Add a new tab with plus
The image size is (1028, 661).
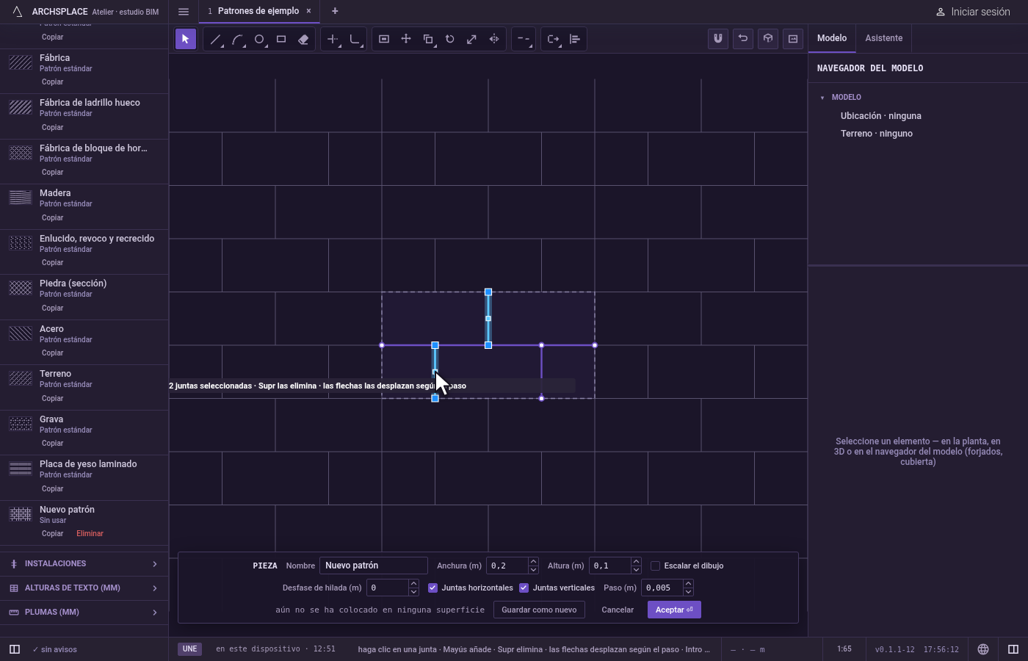(x=335, y=11)
